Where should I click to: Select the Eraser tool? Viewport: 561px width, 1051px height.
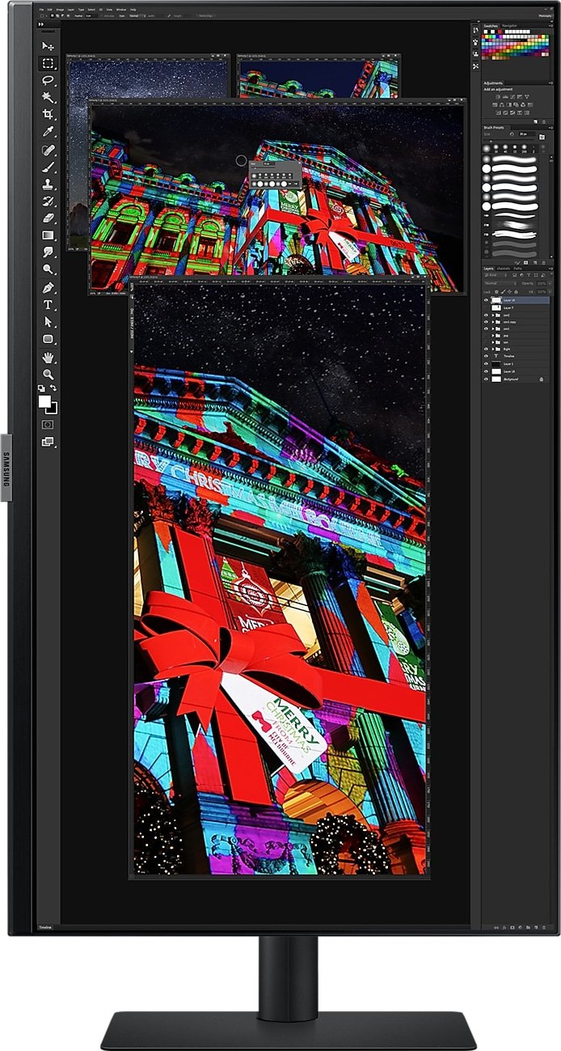(x=48, y=218)
